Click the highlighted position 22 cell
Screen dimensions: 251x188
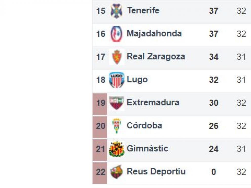coord(100,173)
